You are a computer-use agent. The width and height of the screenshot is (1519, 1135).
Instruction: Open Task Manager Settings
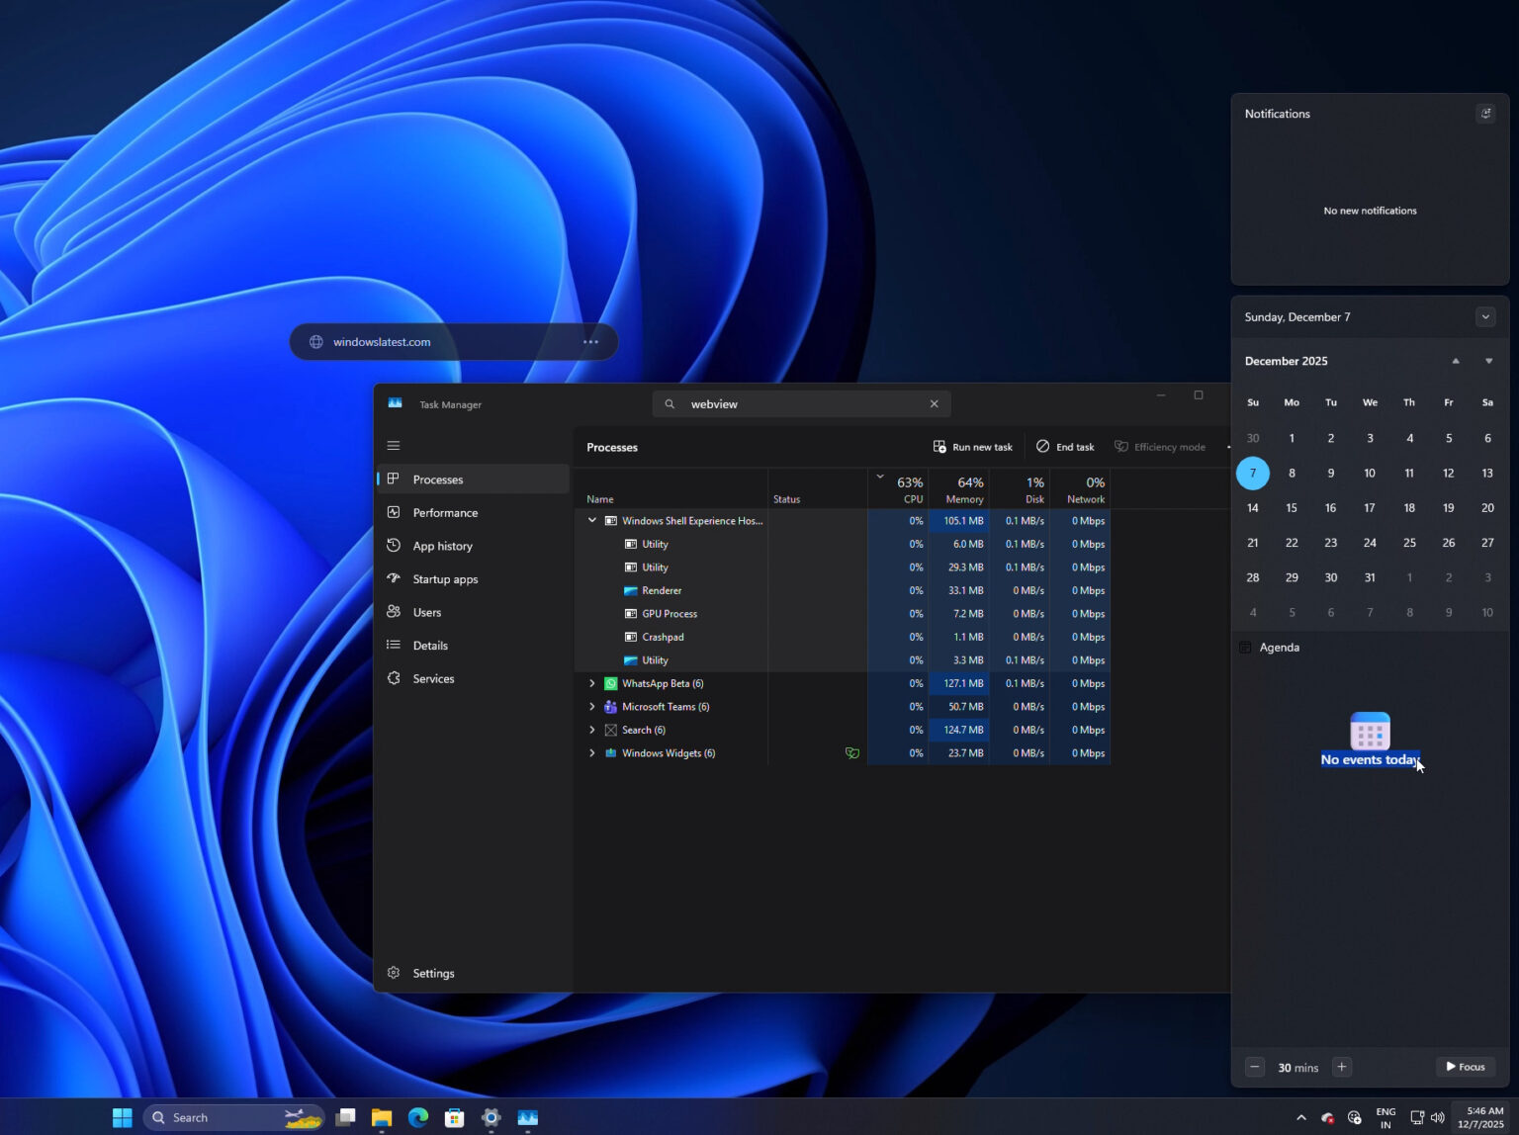coord(433,973)
